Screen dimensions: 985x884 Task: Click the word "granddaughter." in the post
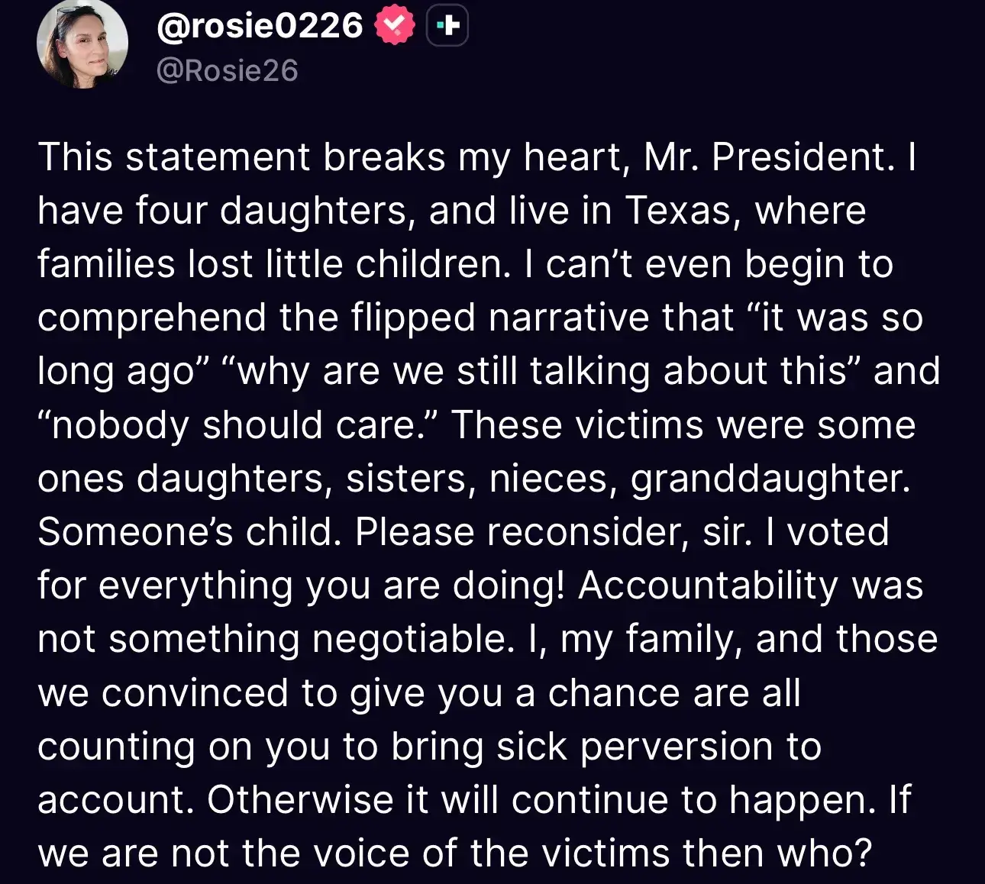coord(770,479)
